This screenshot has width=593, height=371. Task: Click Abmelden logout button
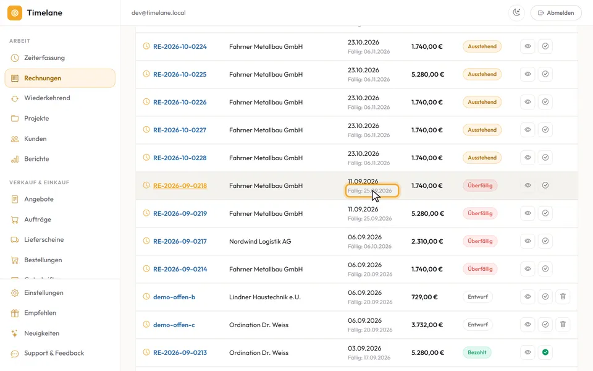click(556, 12)
